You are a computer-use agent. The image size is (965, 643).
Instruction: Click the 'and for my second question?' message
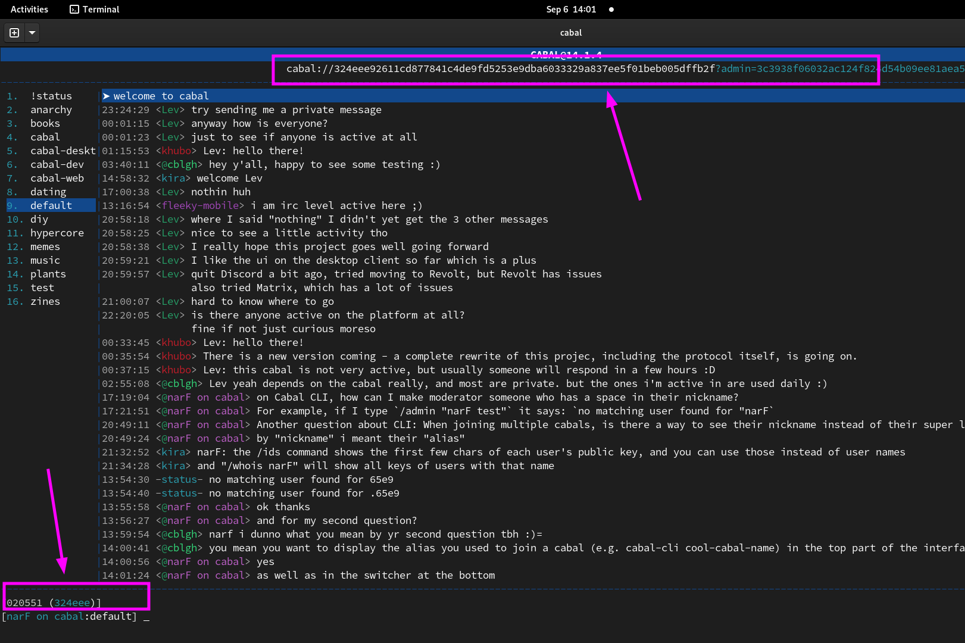click(x=337, y=520)
